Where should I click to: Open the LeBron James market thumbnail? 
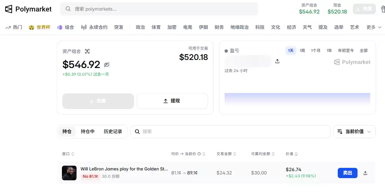69,173
